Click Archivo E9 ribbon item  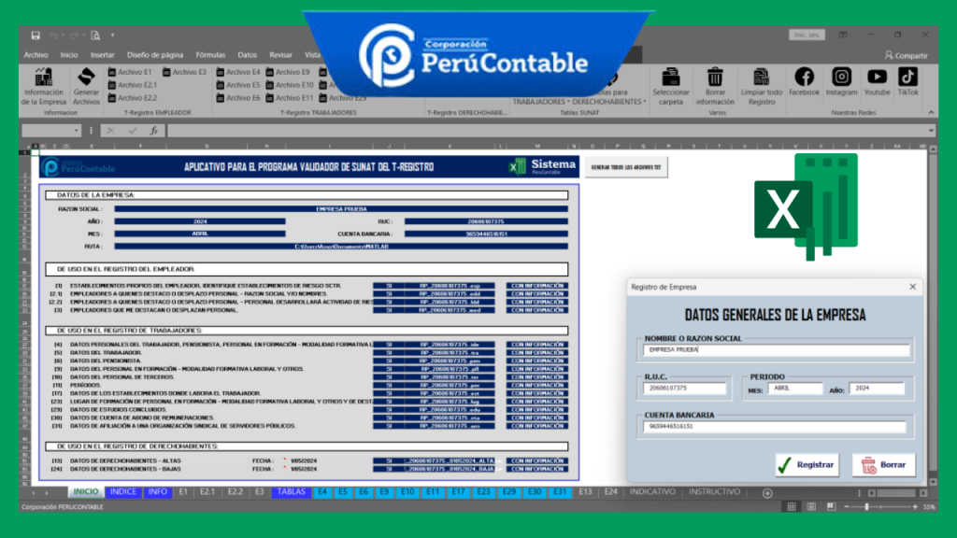point(288,72)
